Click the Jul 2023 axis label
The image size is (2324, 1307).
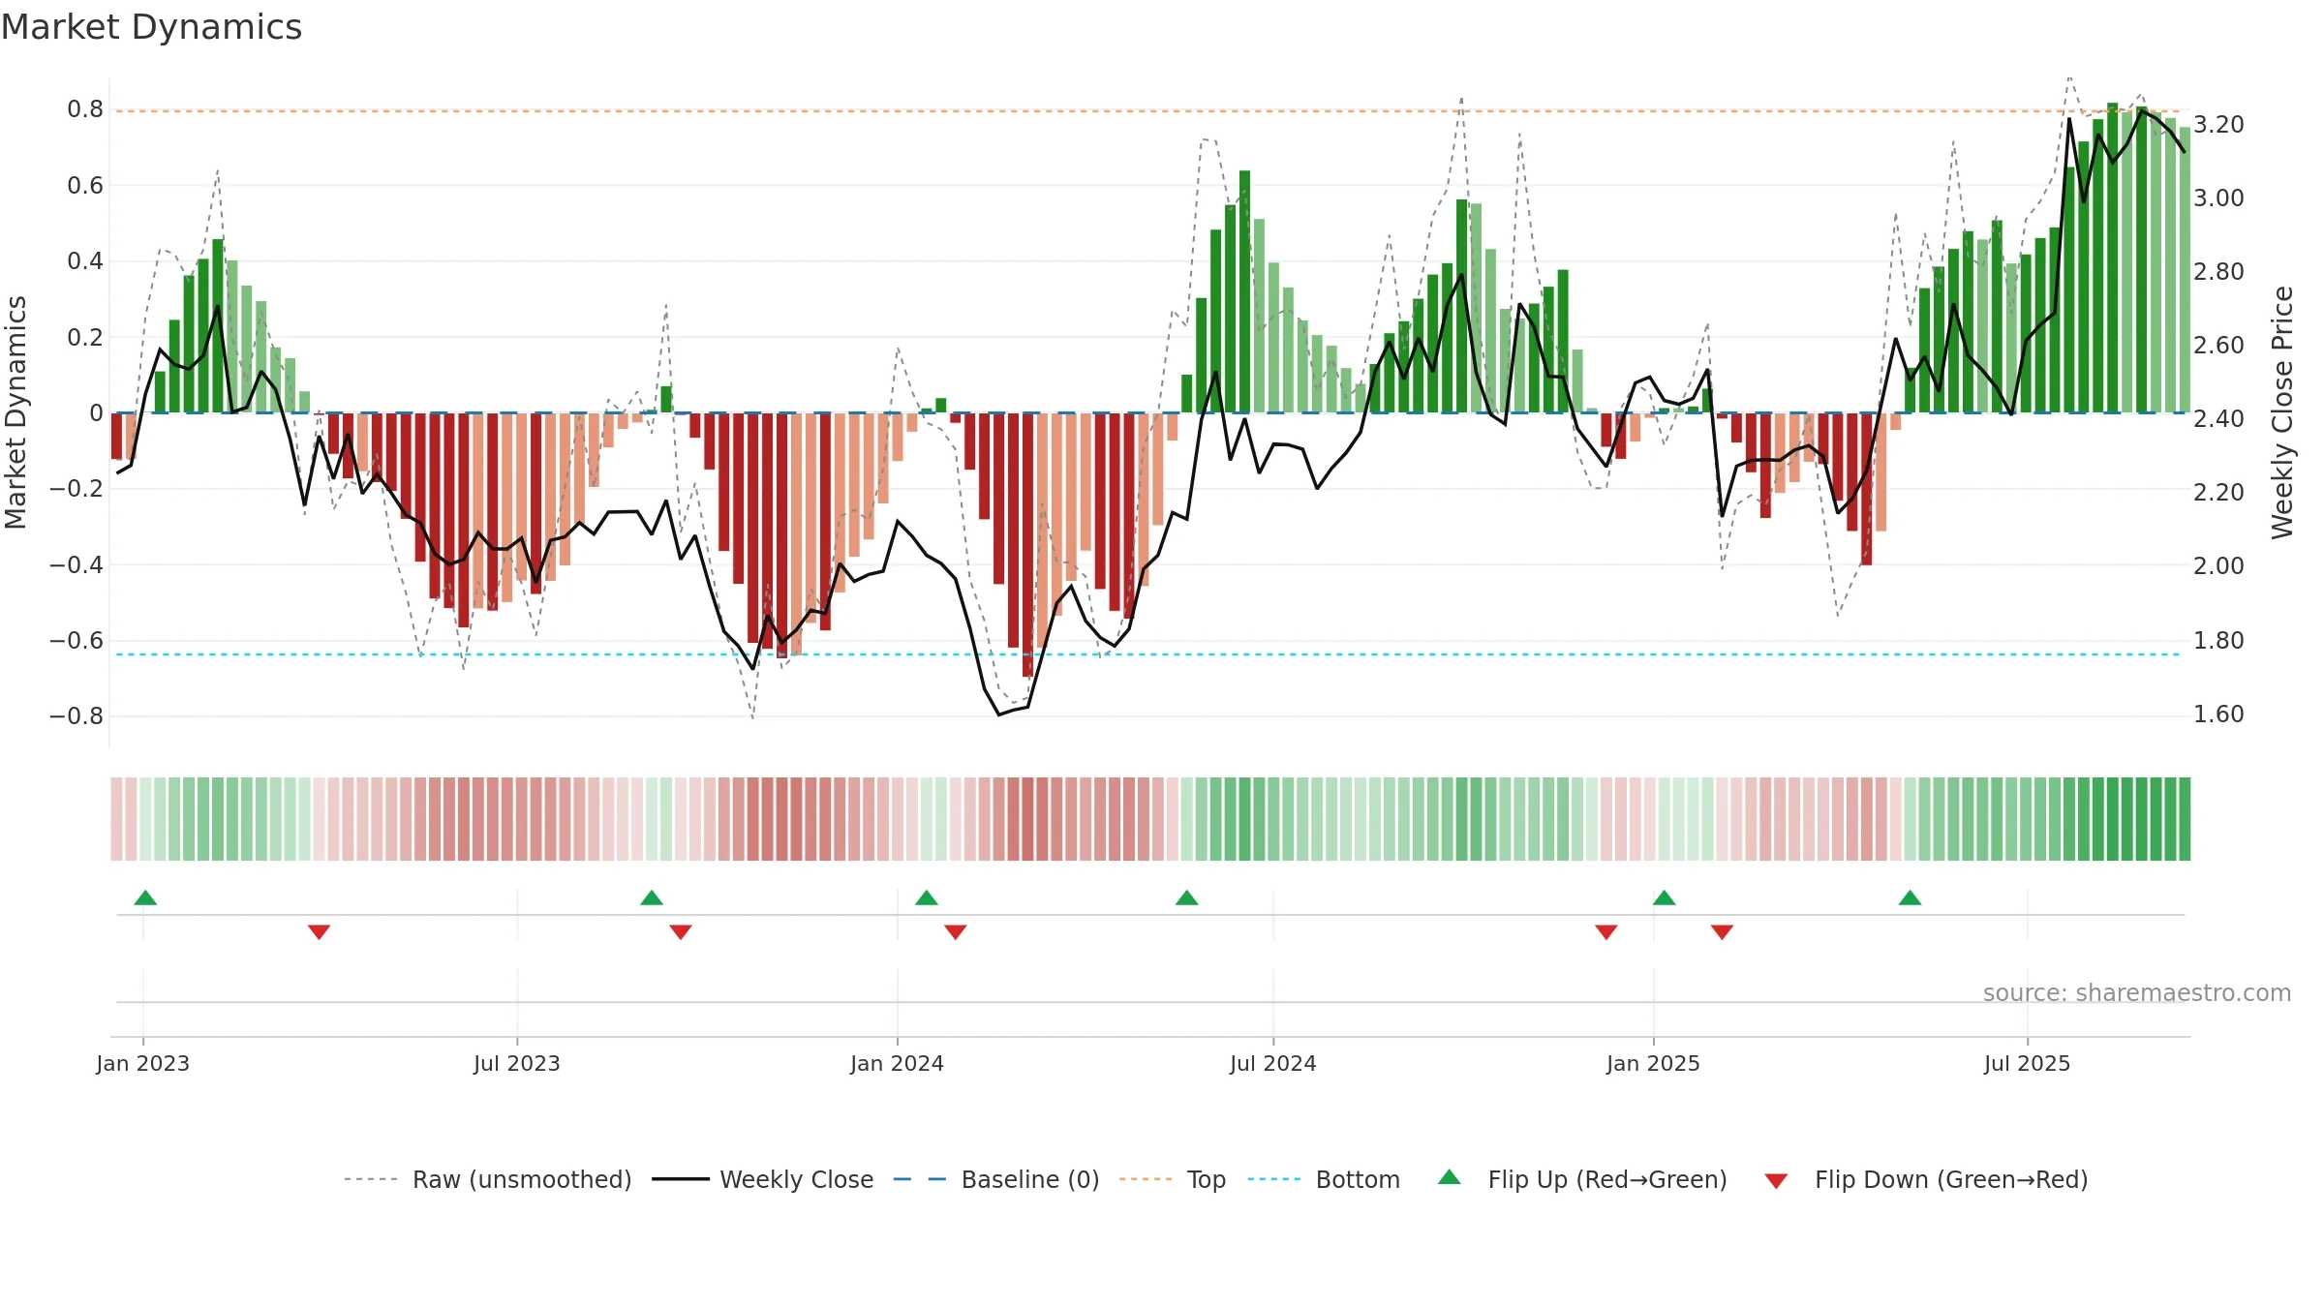517,1063
